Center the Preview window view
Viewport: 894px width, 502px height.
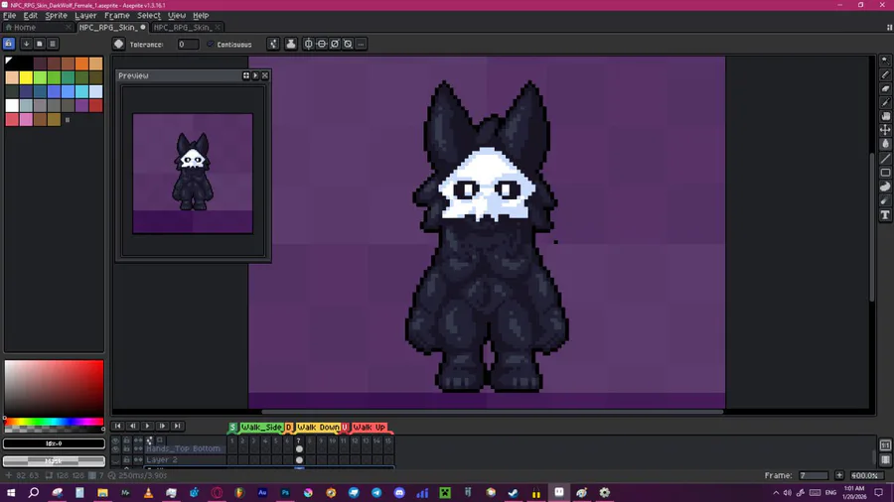[x=246, y=75]
